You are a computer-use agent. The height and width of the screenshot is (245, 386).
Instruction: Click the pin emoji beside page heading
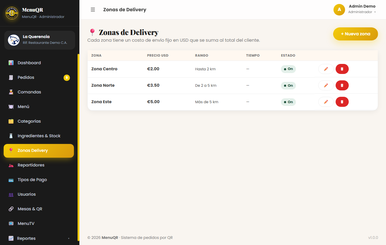click(x=92, y=33)
